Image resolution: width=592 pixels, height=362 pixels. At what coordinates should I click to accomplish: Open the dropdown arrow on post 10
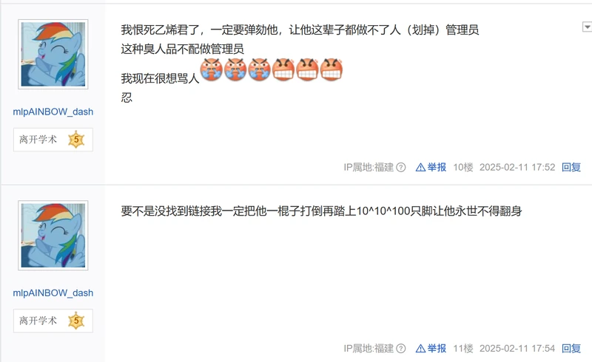pyautogui.click(x=587, y=27)
